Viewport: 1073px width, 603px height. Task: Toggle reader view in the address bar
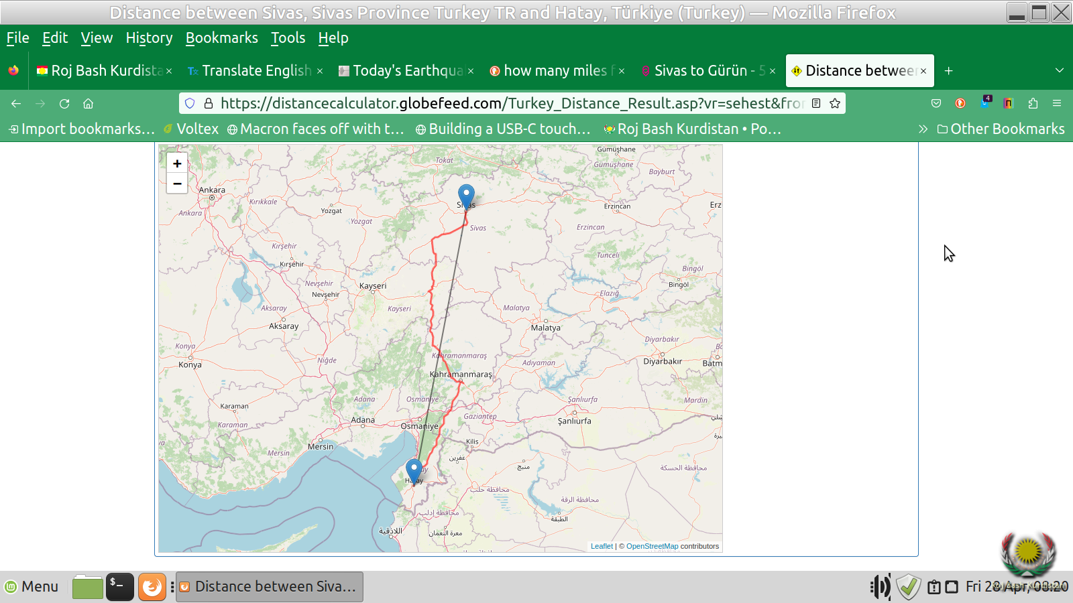(816, 103)
